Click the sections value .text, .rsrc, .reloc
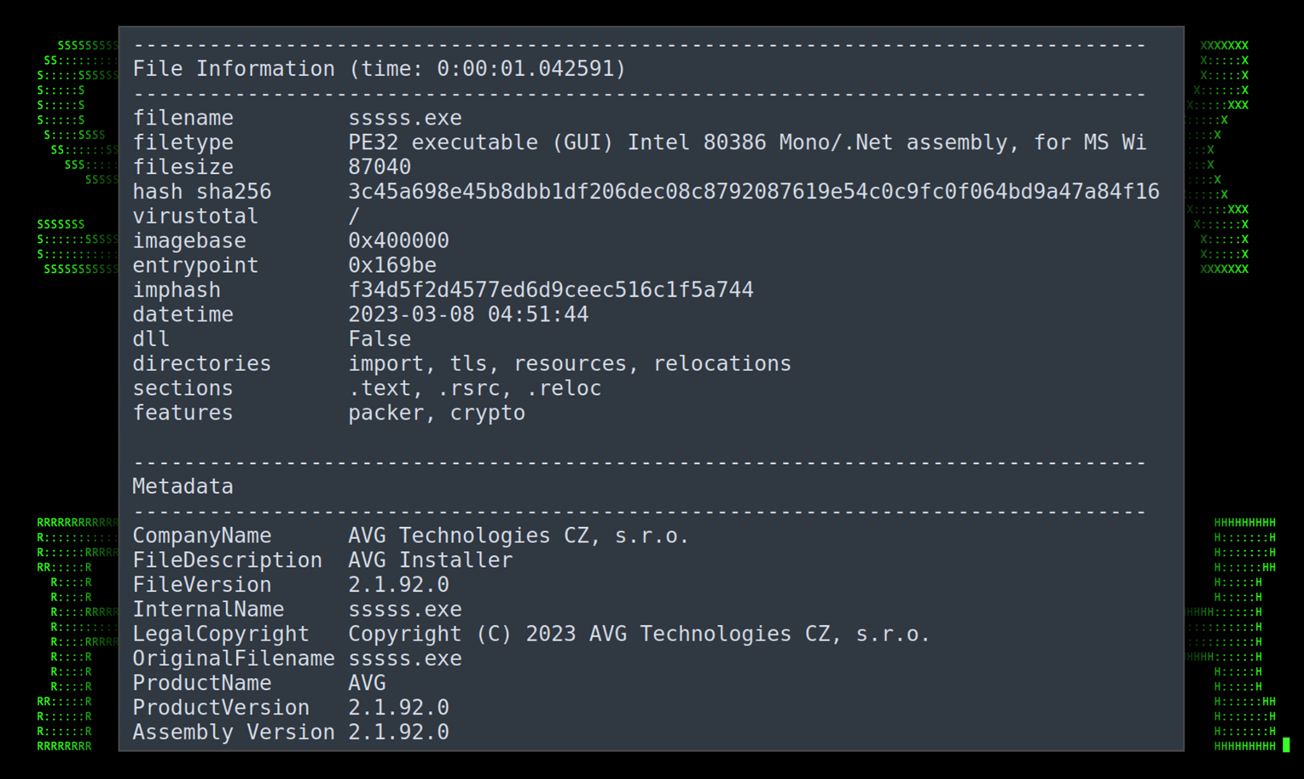Screen dimensions: 1304x779 tap(474, 388)
